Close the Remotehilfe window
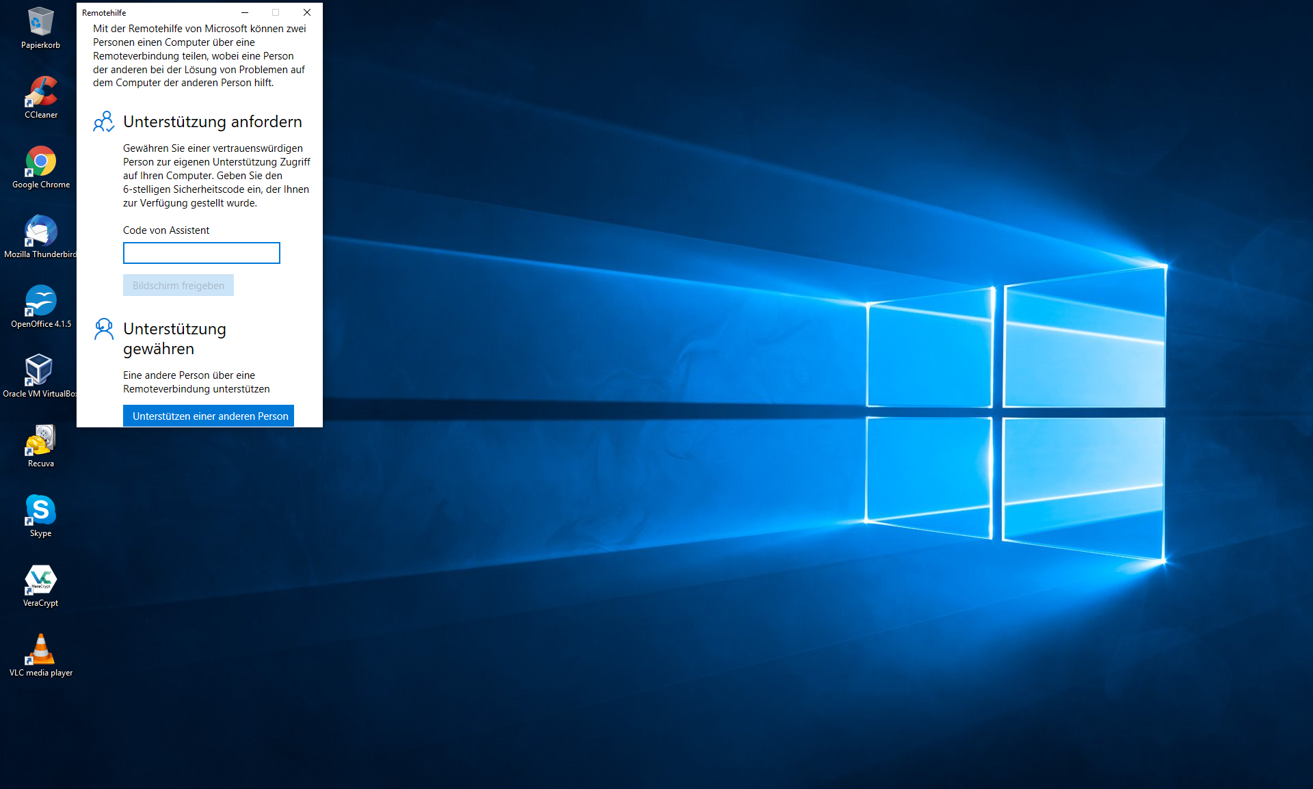Screen dimensions: 1313x789 (x=307, y=12)
